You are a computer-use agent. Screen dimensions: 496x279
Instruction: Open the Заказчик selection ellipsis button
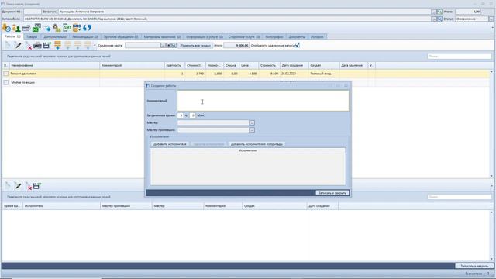tap(434, 12)
